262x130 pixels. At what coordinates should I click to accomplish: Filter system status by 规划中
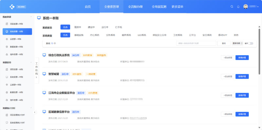(78, 27)
